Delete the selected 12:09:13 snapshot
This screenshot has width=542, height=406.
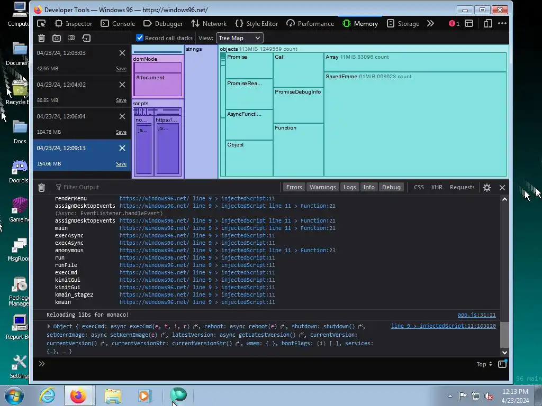(122, 148)
